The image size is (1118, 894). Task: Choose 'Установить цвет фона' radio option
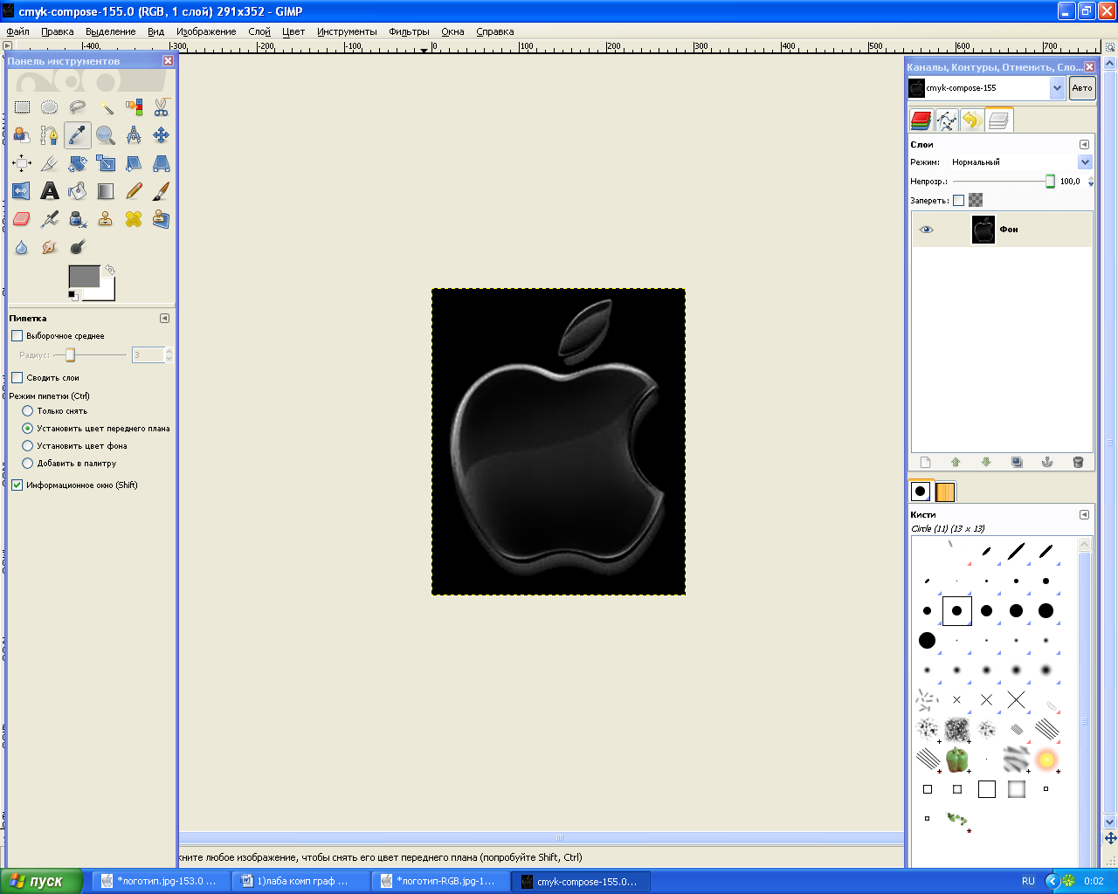(27, 445)
